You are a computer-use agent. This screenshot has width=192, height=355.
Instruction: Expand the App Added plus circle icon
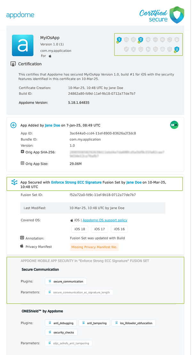tap(13, 125)
